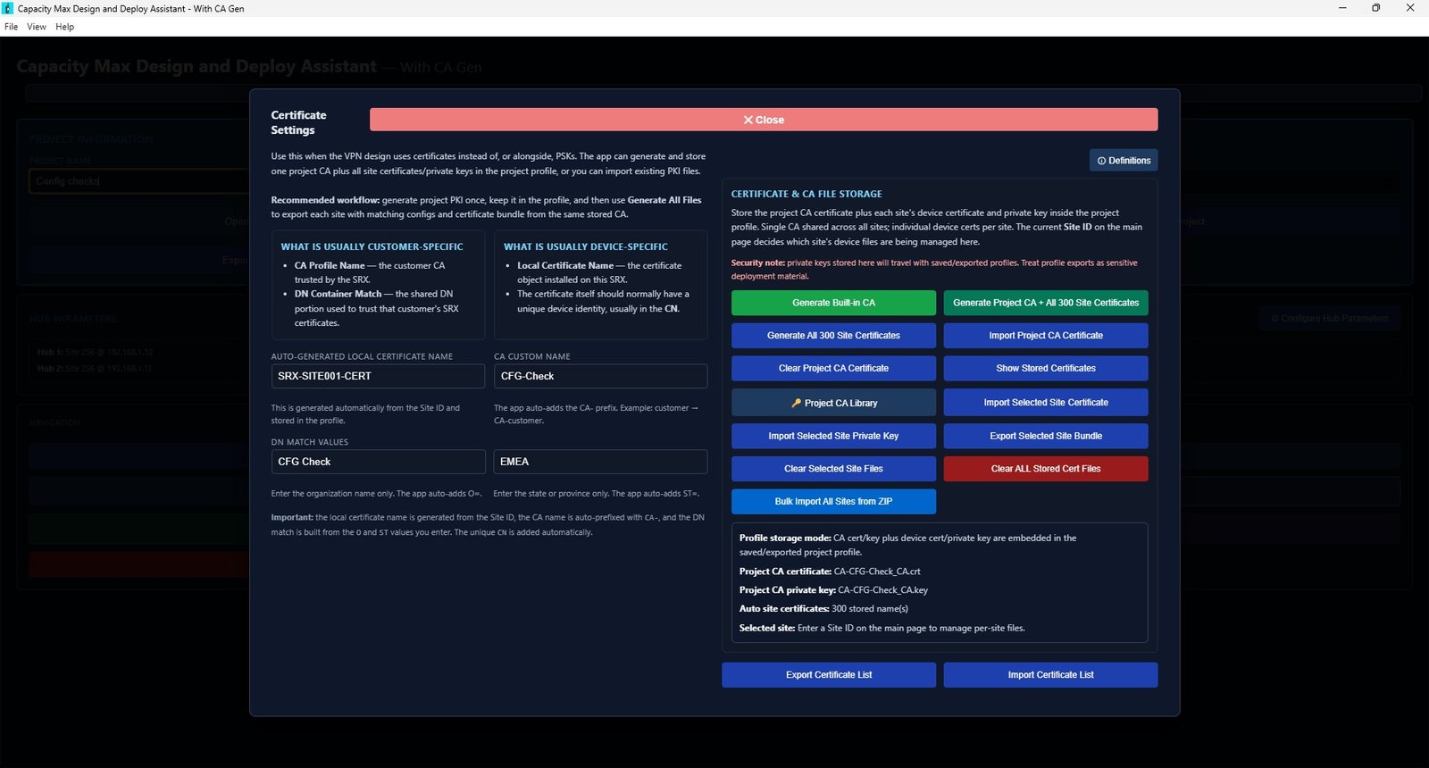Edit the CA Custom Name field
This screenshot has width=1429, height=768.
point(600,376)
